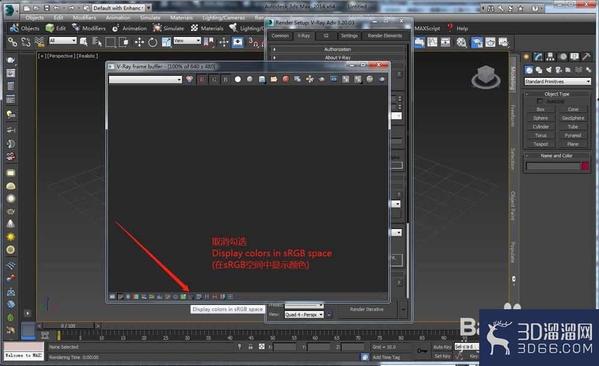Activate the Select Object tool

(x=83, y=42)
